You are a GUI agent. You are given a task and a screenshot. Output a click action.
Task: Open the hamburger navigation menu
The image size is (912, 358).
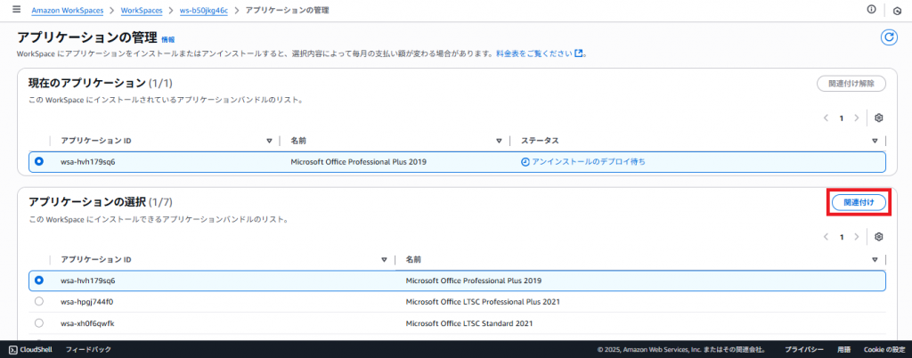tap(16, 10)
